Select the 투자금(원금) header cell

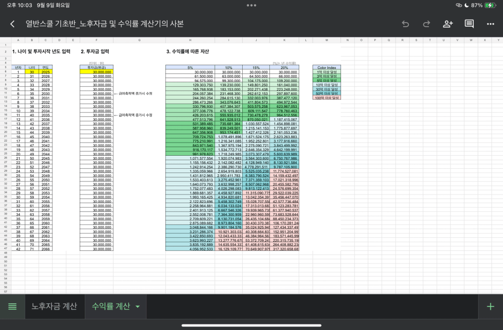click(x=96, y=68)
